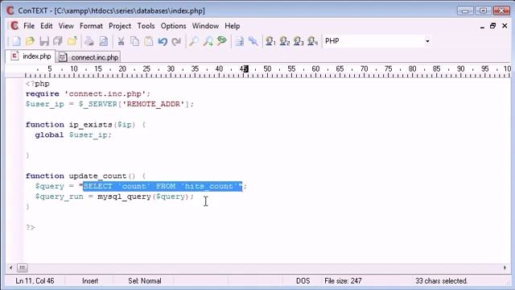
Task: Click the horizontal scrollbar thumb
Action: [x=23, y=267]
